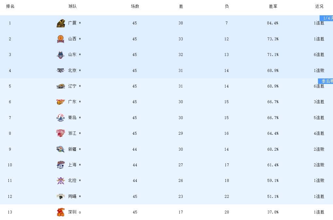Open the 北控 team name link

pos(72,181)
